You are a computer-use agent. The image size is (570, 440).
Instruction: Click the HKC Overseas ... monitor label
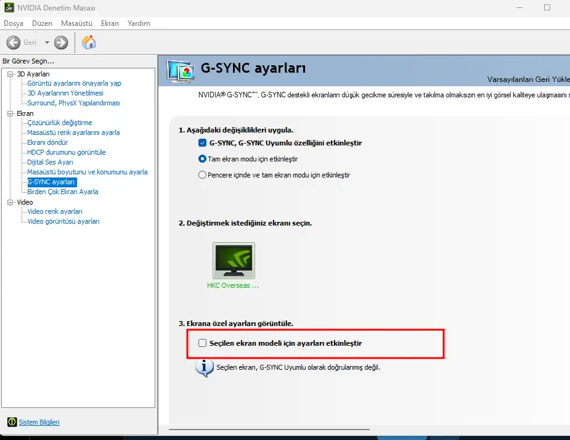233,285
